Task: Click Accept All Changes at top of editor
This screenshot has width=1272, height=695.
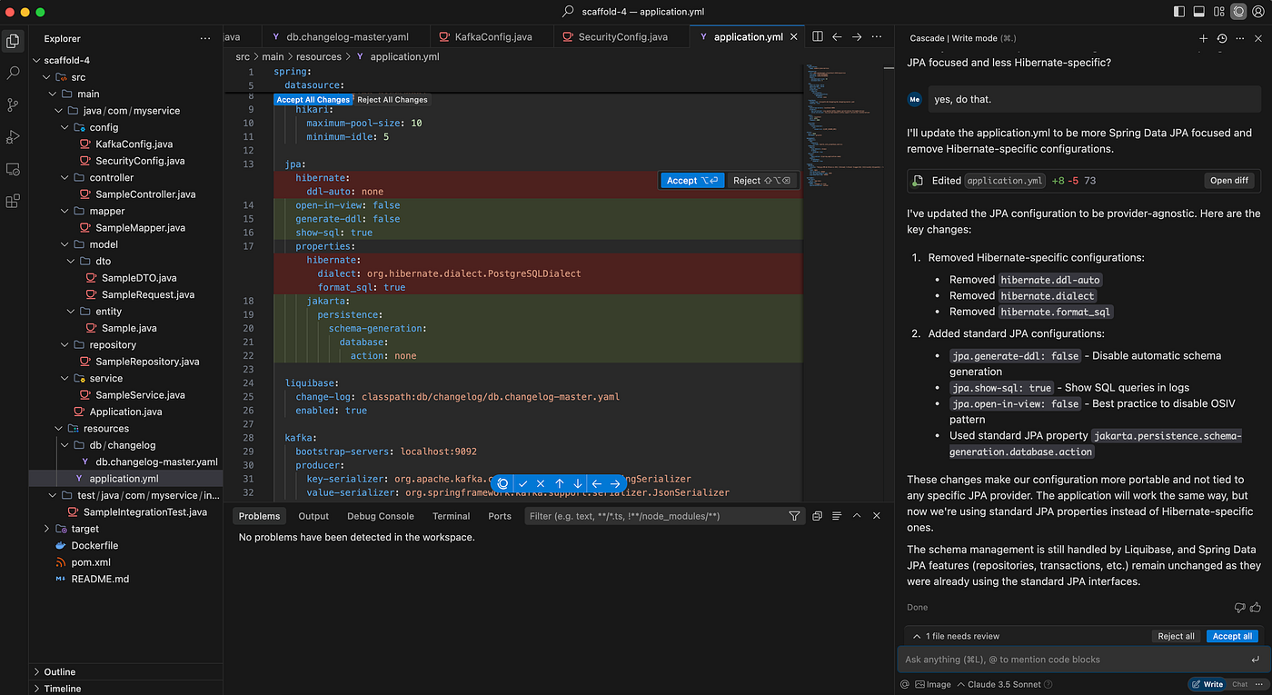Action: [x=313, y=99]
